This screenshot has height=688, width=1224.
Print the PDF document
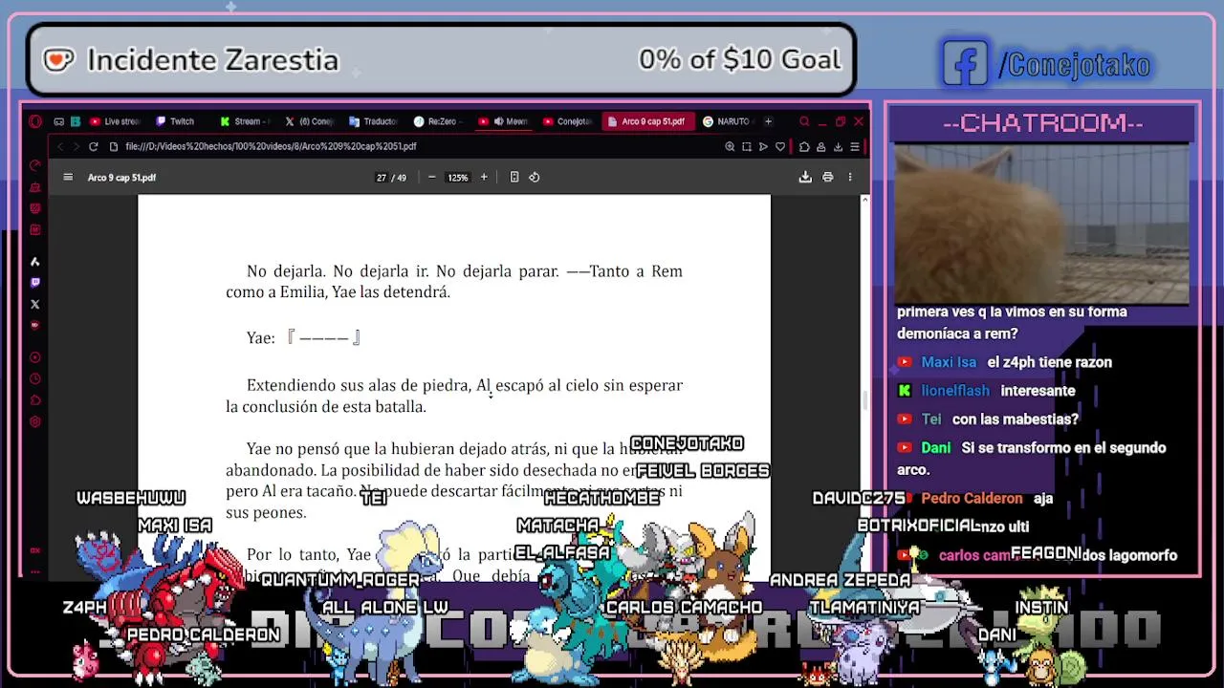click(x=828, y=177)
